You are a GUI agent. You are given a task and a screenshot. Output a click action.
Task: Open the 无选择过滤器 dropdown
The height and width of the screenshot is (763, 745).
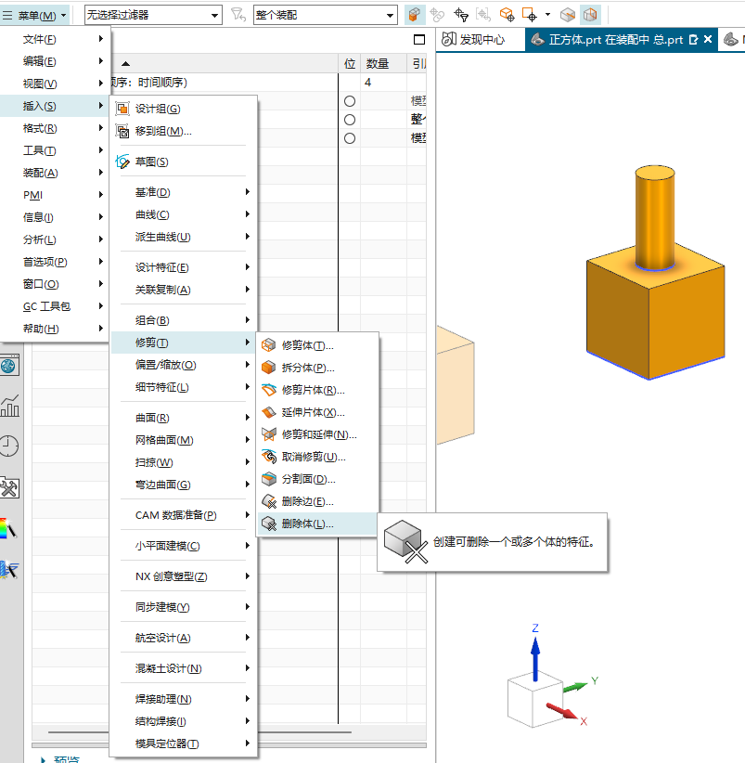214,14
